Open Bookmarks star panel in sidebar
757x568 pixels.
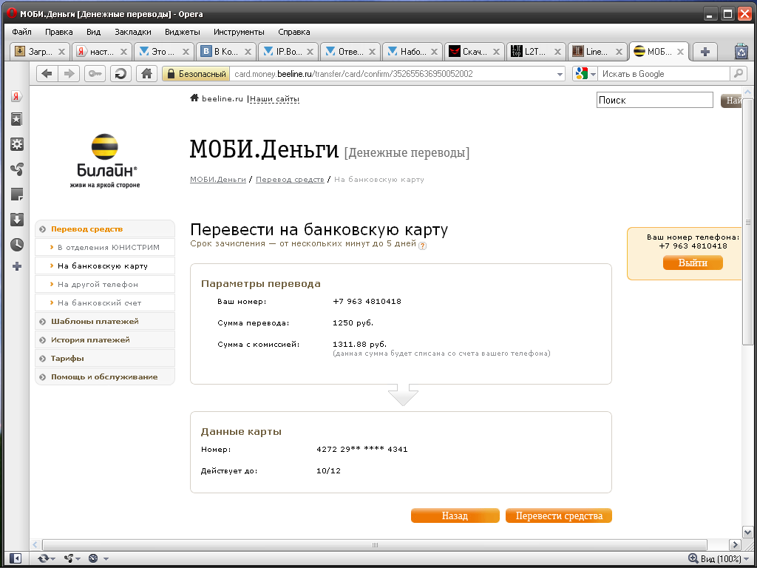point(16,119)
